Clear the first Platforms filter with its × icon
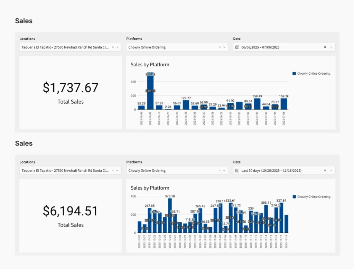 (x=220, y=47)
